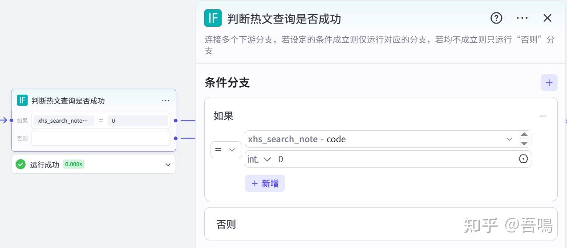Open the panel's three-dot more options menu

522,18
